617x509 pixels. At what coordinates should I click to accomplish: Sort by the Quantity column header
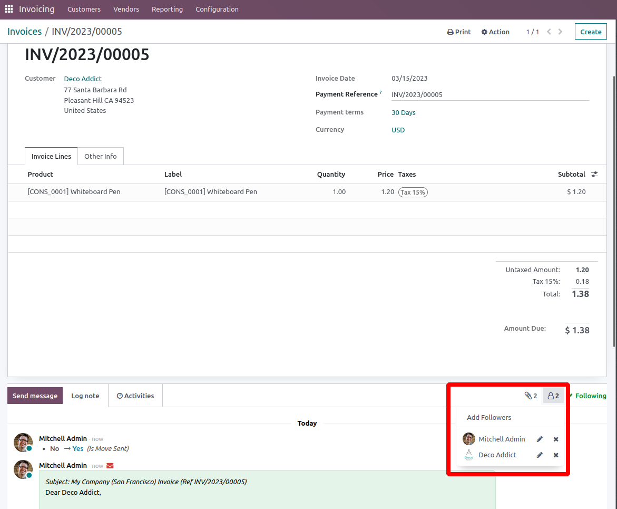[x=331, y=174]
